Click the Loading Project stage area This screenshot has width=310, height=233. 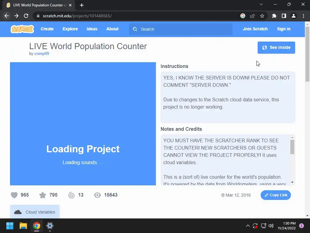pyautogui.click(x=83, y=124)
